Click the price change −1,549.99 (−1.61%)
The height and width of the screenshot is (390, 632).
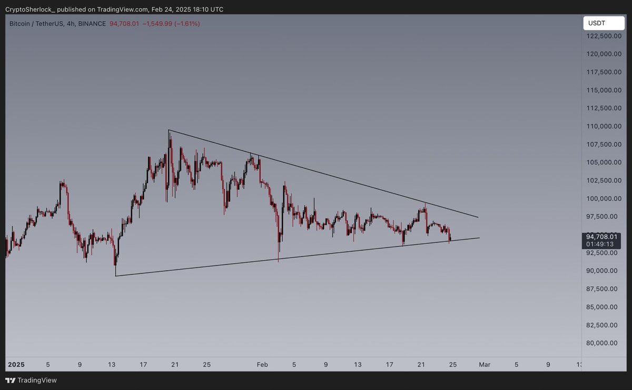pos(171,24)
